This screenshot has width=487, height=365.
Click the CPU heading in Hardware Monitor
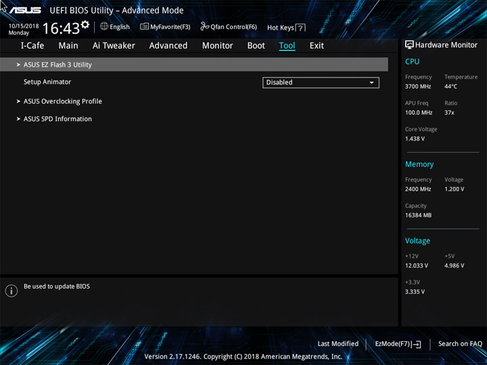(412, 62)
